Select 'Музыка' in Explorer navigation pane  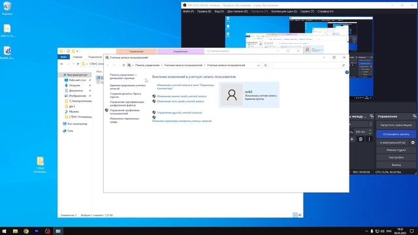74,112
